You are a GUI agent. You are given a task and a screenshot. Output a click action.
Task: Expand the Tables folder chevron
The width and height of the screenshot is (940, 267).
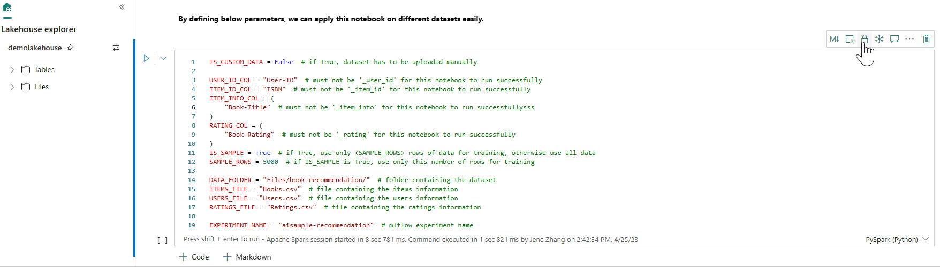tap(12, 70)
